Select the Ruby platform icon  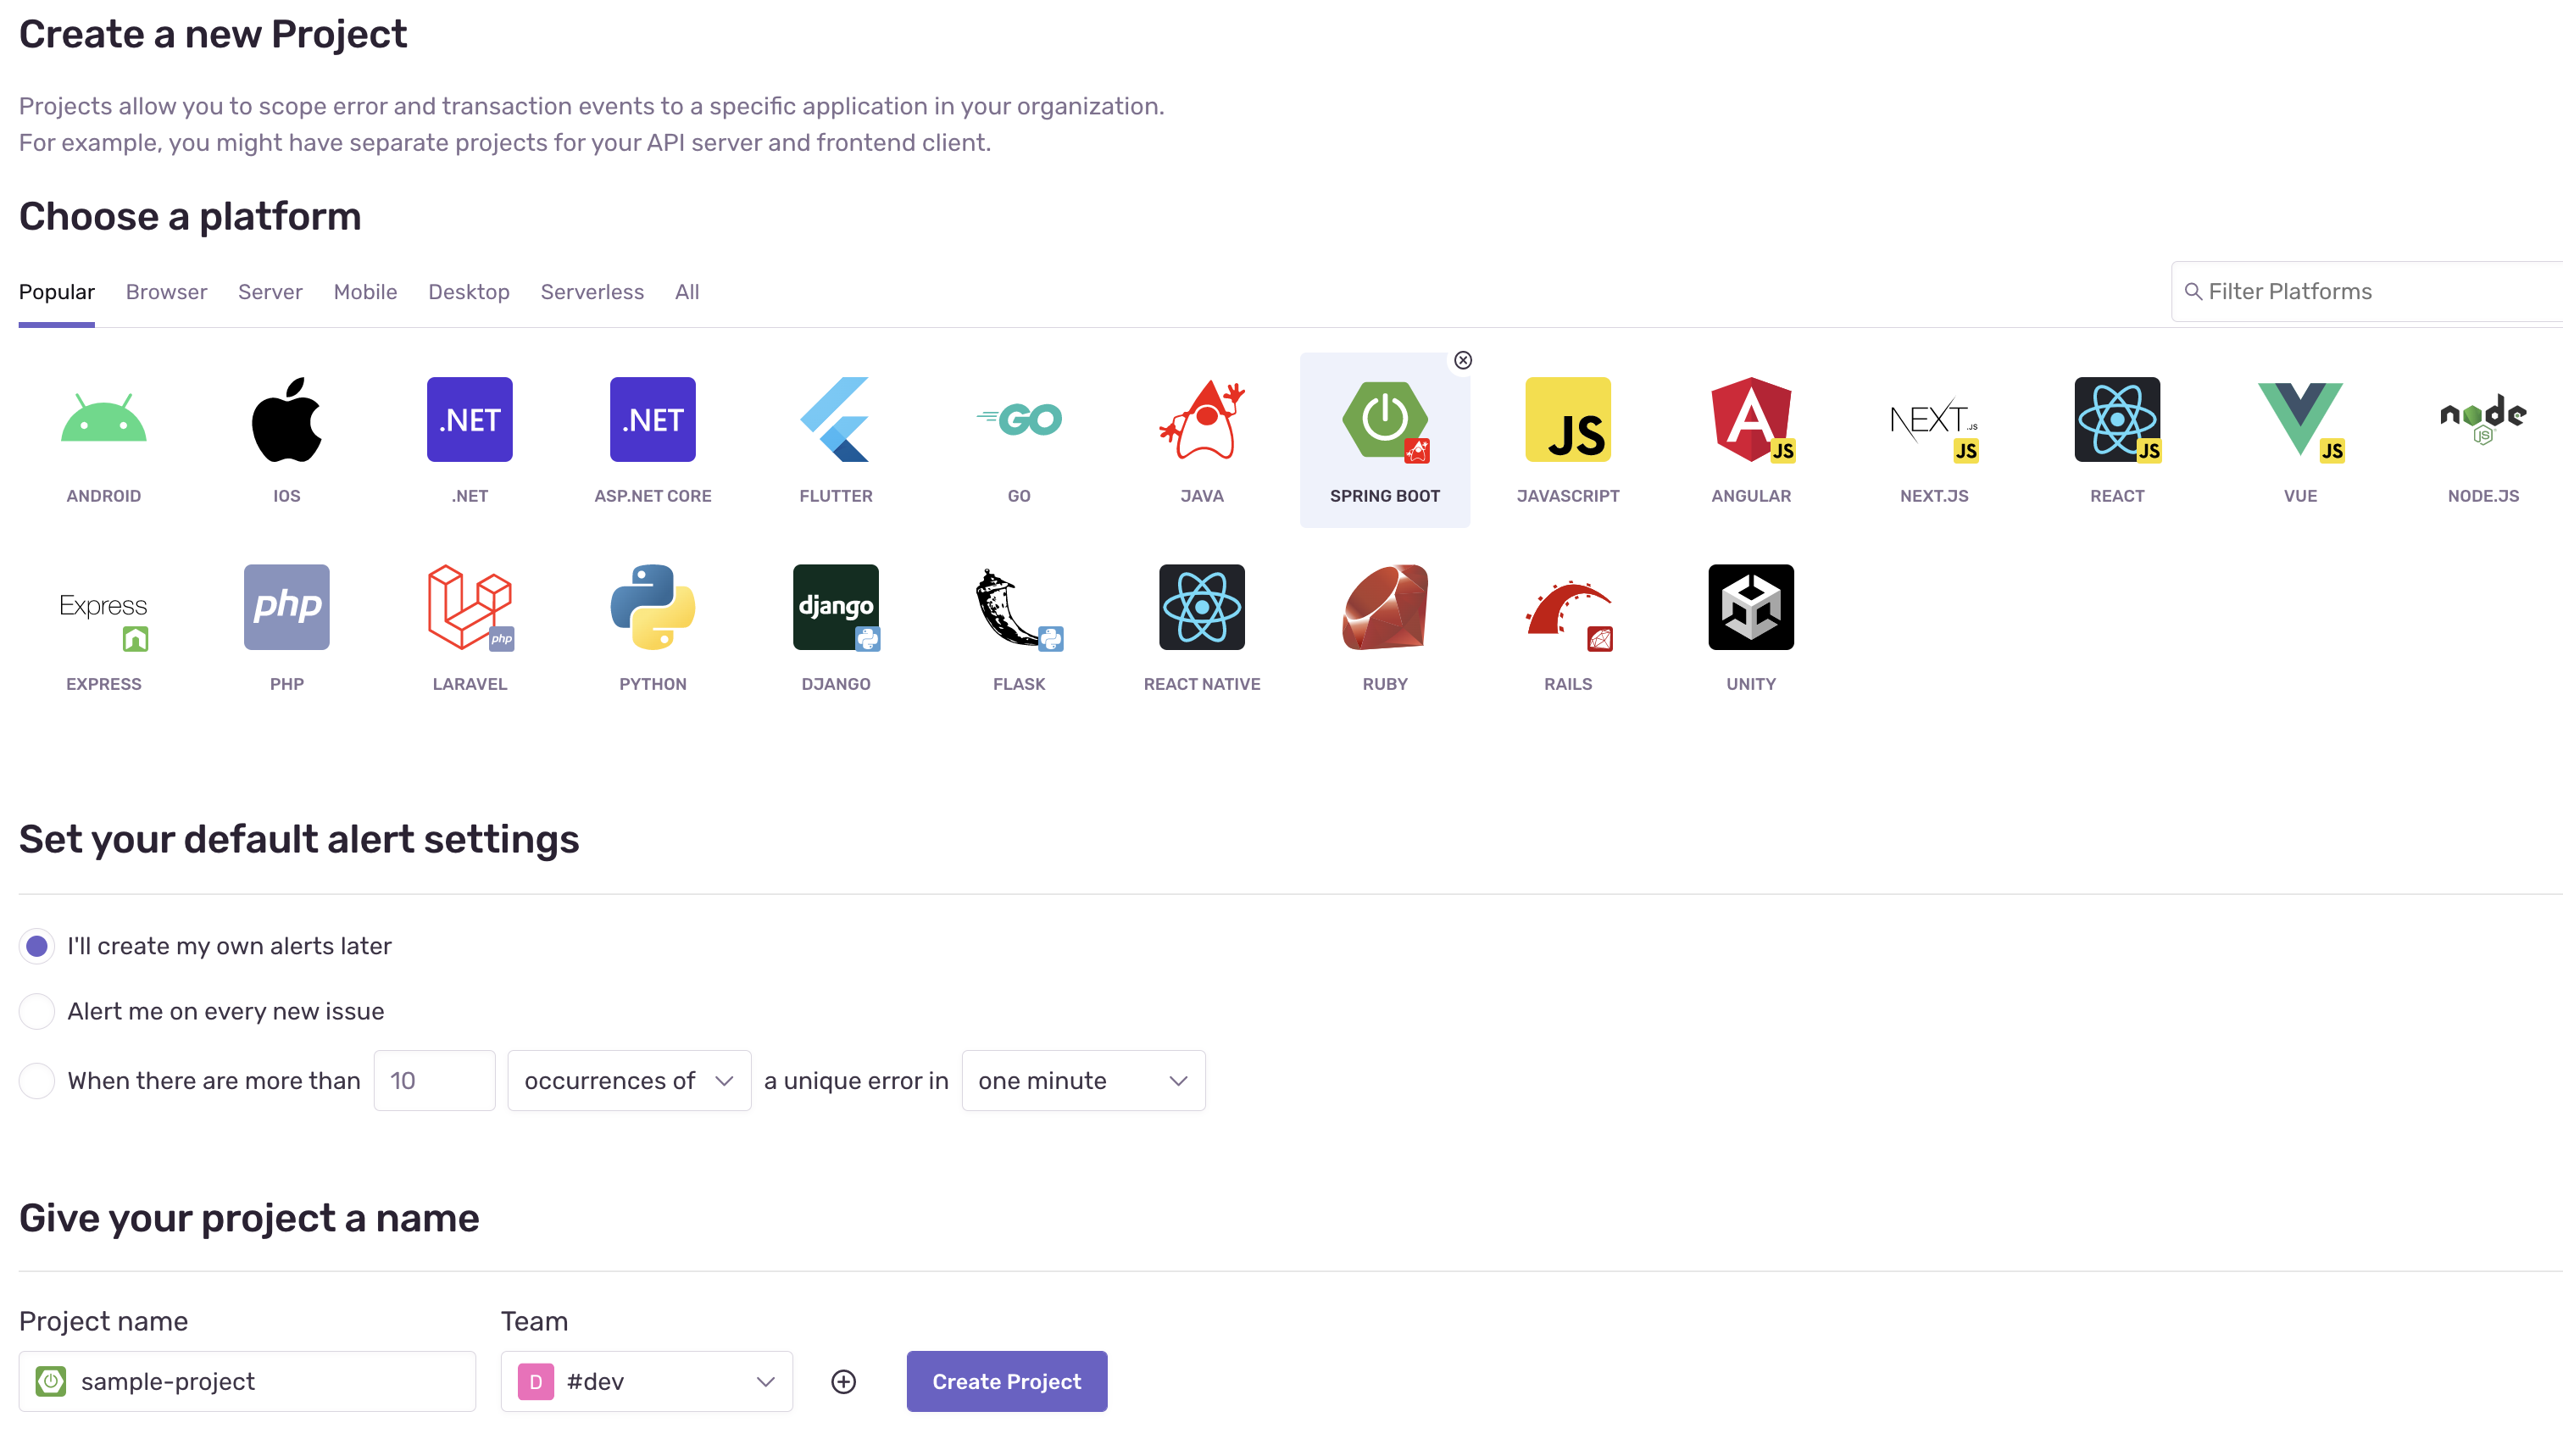tap(1384, 607)
